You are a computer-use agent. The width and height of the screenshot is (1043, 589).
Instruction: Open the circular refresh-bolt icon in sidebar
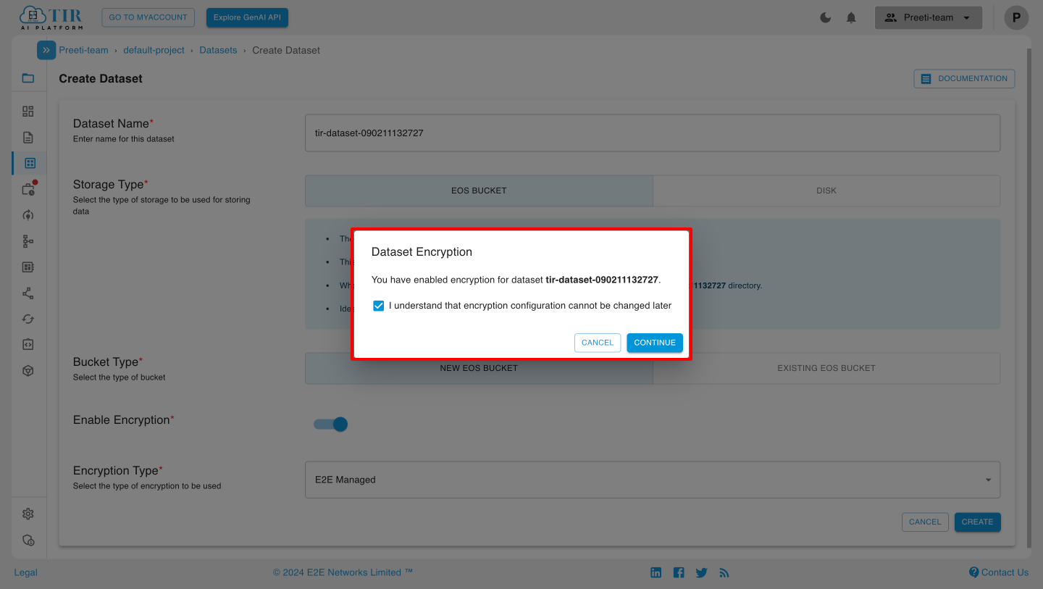click(28, 215)
